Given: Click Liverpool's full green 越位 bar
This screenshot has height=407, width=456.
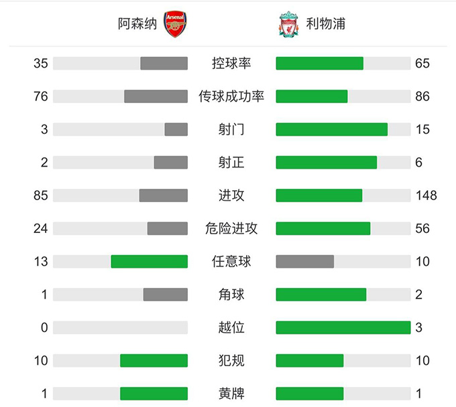Looking at the screenshot, I should (343, 327).
